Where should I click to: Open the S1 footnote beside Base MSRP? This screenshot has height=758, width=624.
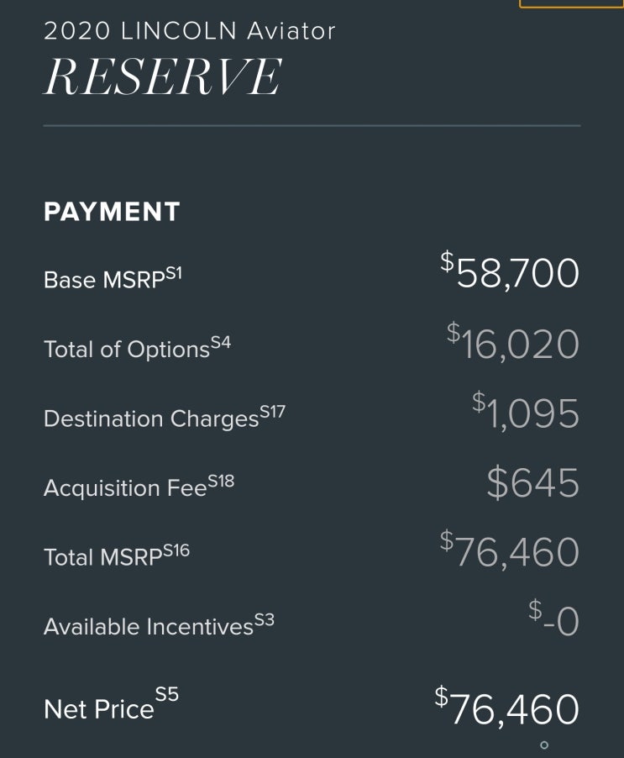[x=174, y=274]
